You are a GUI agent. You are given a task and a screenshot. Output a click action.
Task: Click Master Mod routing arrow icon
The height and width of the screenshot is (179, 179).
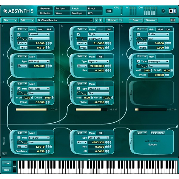[52, 138]
